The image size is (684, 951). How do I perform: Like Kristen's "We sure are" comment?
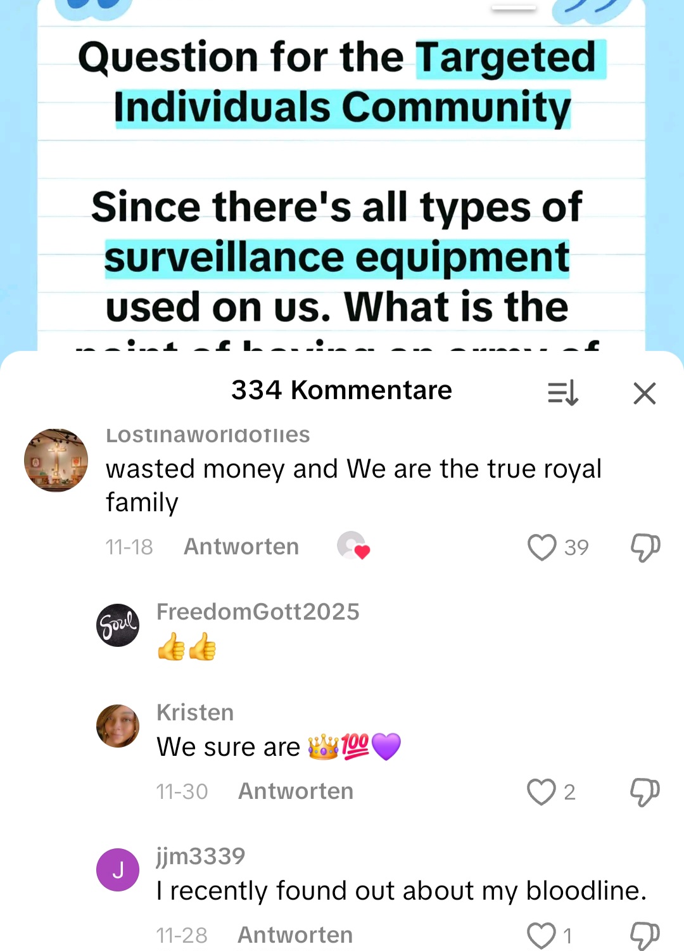point(541,791)
